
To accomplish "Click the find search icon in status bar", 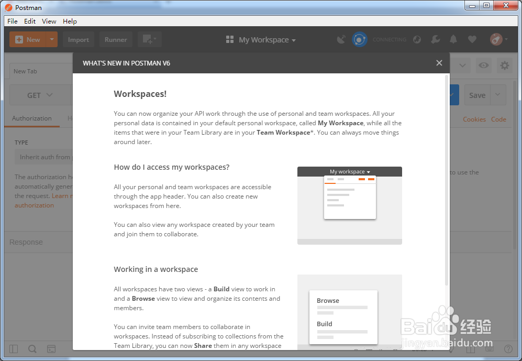I will click(x=32, y=349).
